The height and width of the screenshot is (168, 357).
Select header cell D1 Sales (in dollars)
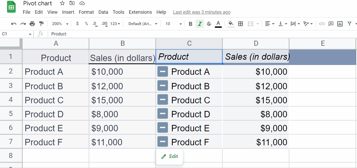pos(256,57)
